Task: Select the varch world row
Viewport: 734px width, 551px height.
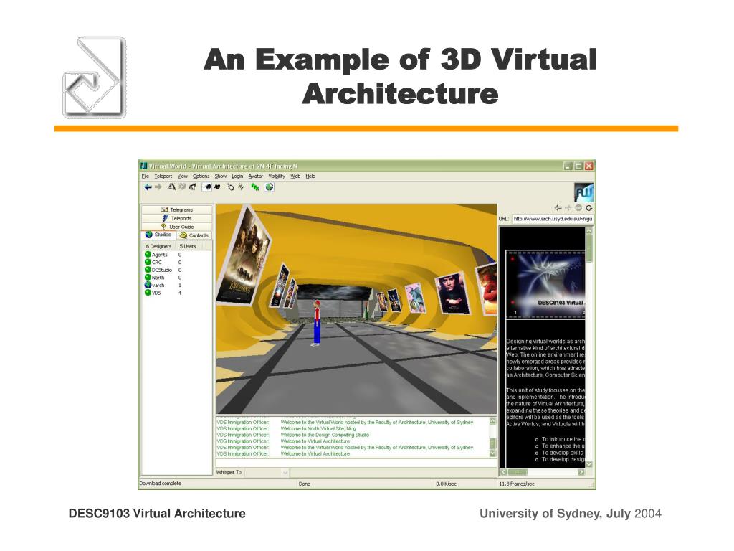Action: pos(177,285)
